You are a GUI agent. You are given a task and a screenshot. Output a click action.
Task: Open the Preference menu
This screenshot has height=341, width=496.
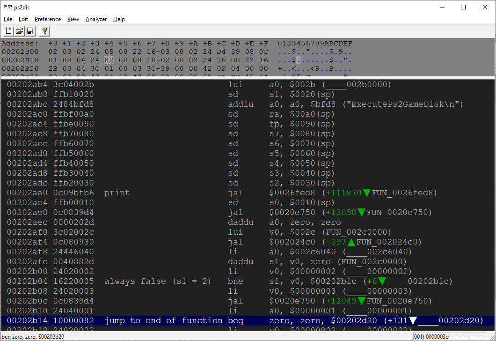pos(47,19)
